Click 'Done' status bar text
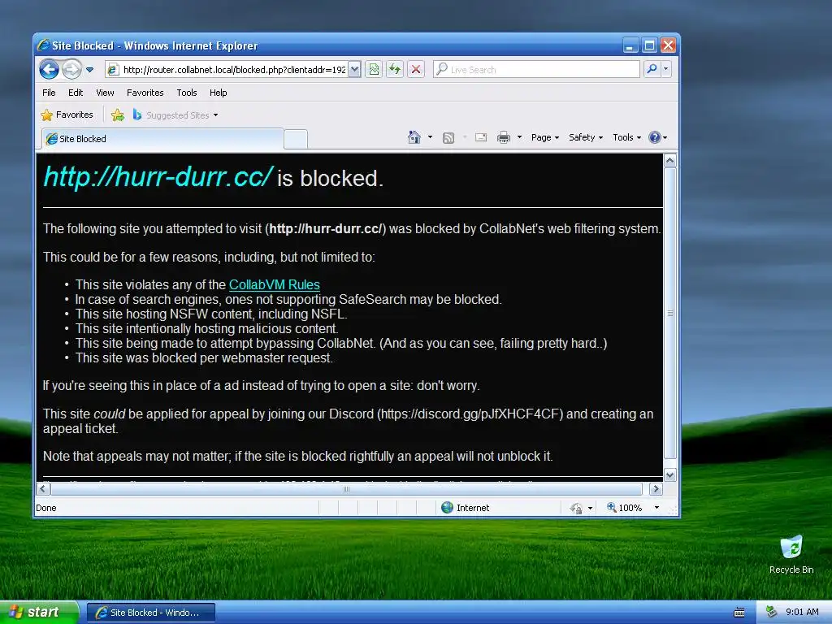The image size is (832, 624). [x=46, y=508]
